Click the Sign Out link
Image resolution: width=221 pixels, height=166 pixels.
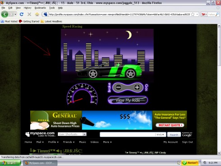click(187, 142)
